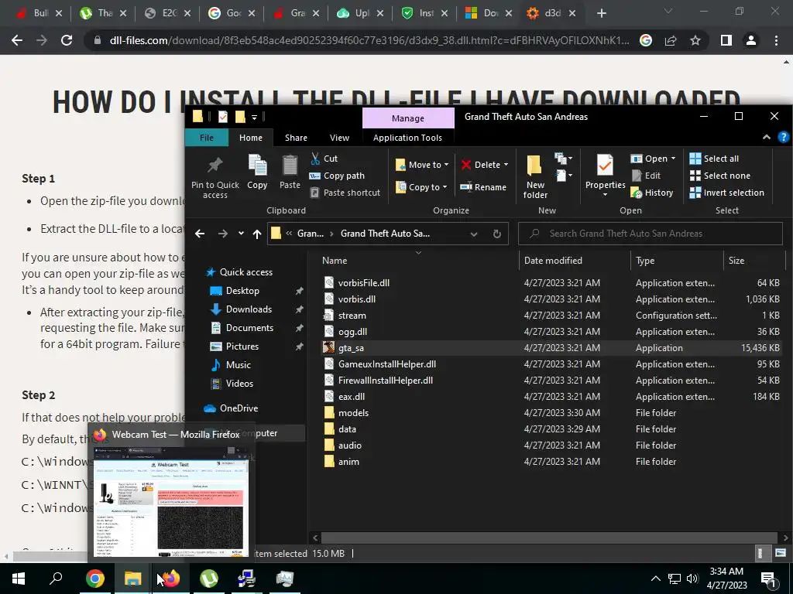Switch to details view in status bar
This screenshot has width=793, height=594.
point(760,553)
